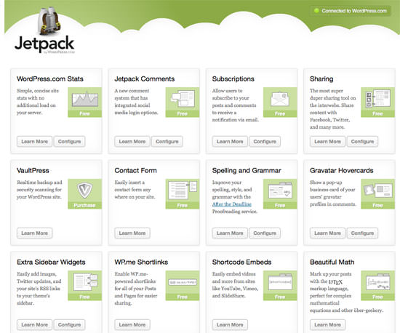Click the WordPress.com Stats graph icon

(84, 99)
